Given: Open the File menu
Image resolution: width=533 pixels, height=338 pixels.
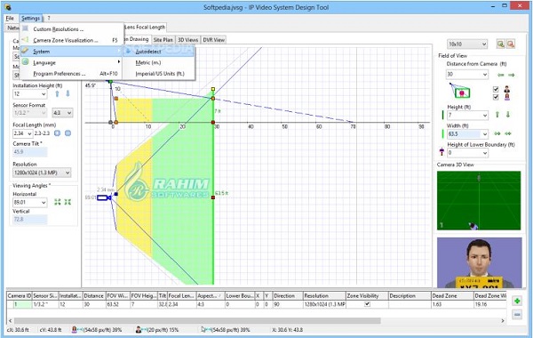Looking at the screenshot, I should coord(10,18).
